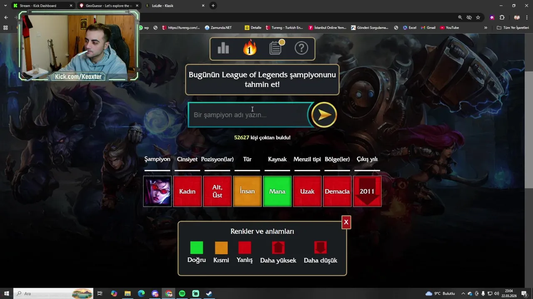Select the guessed champion portrait thumbnail
The height and width of the screenshot is (299, 533).
pyautogui.click(x=157, y=191)
